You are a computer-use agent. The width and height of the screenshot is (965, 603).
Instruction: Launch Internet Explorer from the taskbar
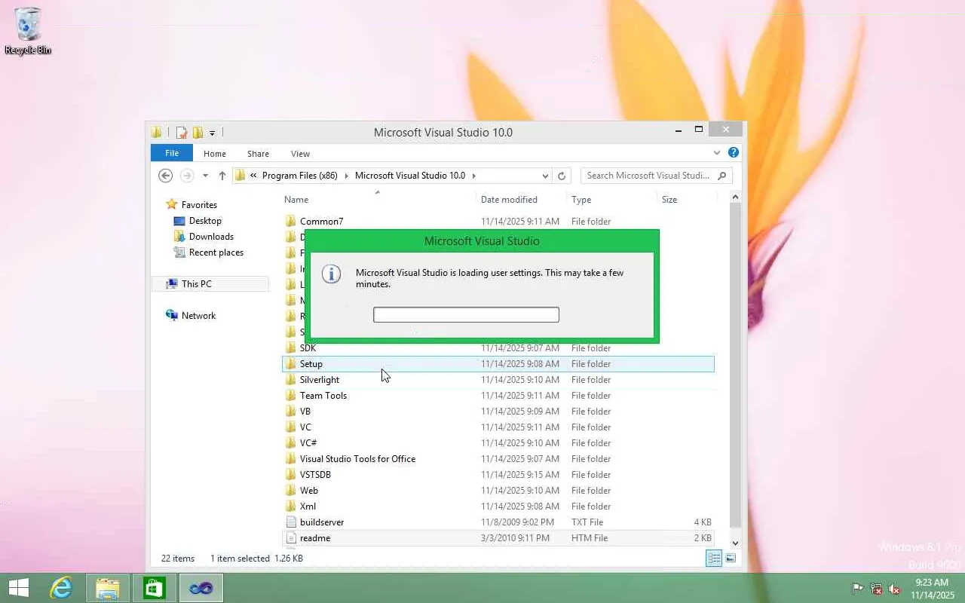(x=61, y=588)
